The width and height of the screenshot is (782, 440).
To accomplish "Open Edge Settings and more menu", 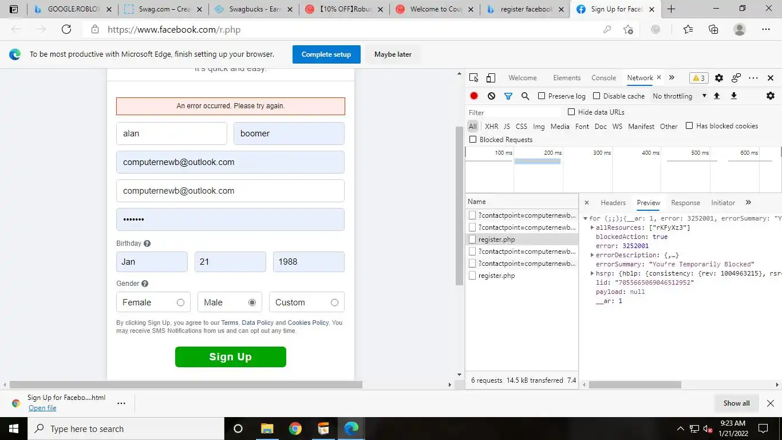I will [x=766, y=29].
